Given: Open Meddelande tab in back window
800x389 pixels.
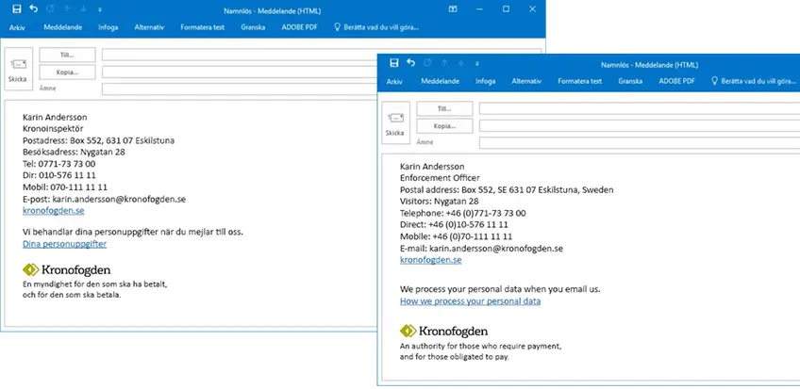Looking at the screenshot, I should coord(63,27).
